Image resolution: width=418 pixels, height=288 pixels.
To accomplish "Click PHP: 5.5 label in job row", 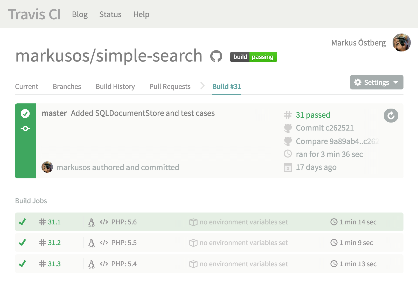I will (124, 243).
